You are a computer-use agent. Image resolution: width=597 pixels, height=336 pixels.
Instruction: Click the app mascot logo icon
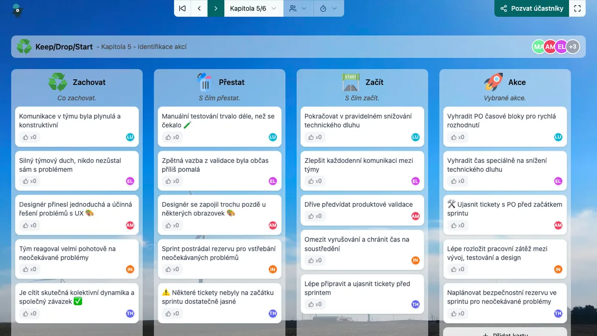18,9
